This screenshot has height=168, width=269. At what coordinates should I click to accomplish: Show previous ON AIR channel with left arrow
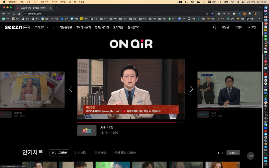click(71, 89)
